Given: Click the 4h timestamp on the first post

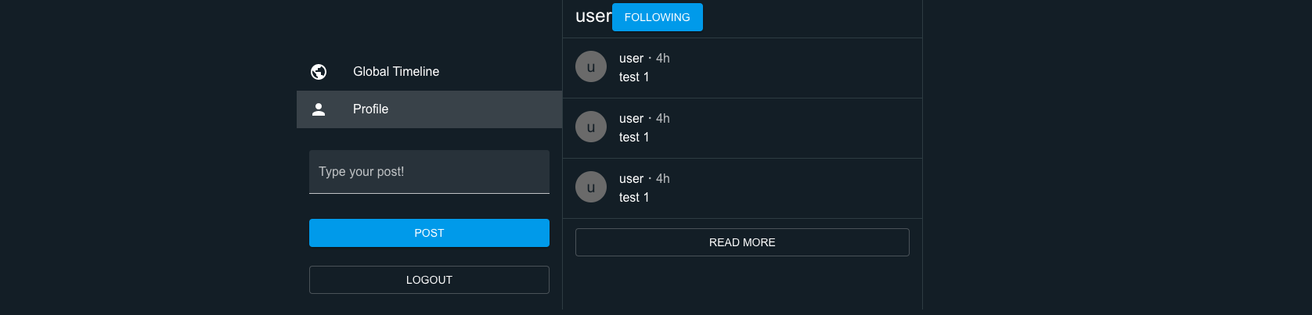Looking at the screenshot, I should pos(663,59).
